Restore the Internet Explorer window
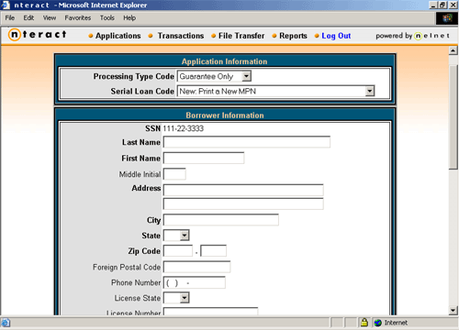 [442, 5]
